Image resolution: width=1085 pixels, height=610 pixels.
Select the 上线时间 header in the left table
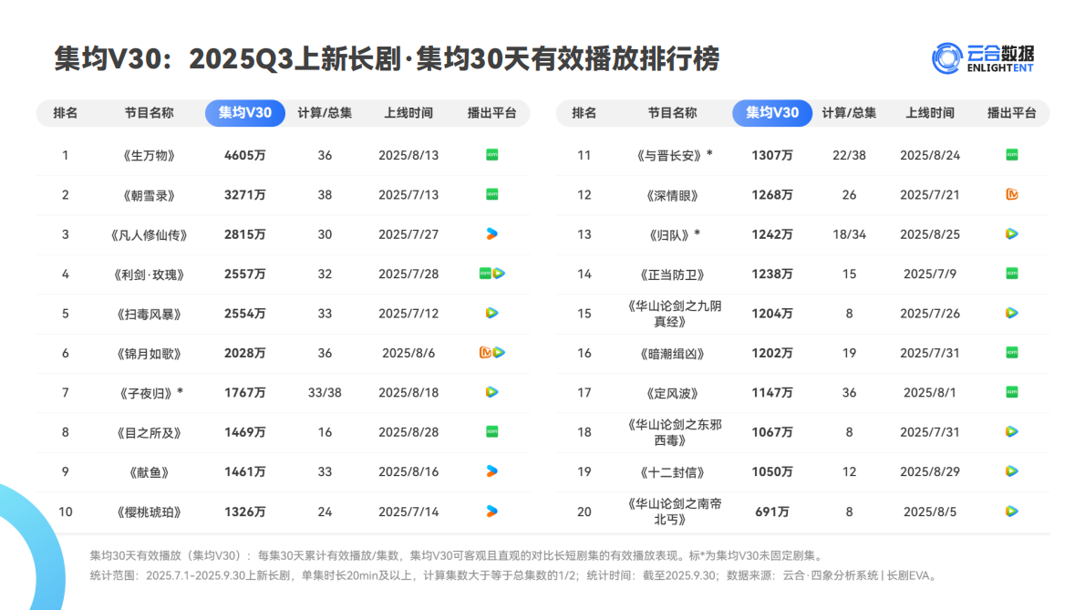[407, 113]
